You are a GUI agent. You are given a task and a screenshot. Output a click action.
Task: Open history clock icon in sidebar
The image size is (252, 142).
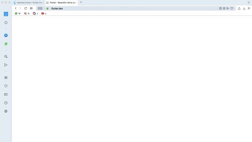tap(6, 103)
